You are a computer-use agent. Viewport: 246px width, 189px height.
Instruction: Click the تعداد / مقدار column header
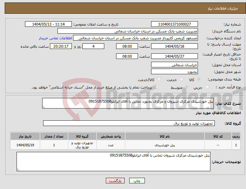[x=54, y=136]
